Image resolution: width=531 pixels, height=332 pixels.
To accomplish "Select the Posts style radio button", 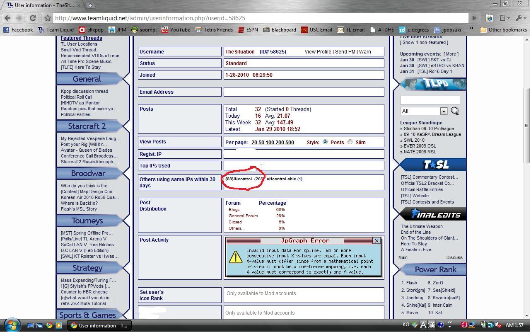I will [325, 142].
